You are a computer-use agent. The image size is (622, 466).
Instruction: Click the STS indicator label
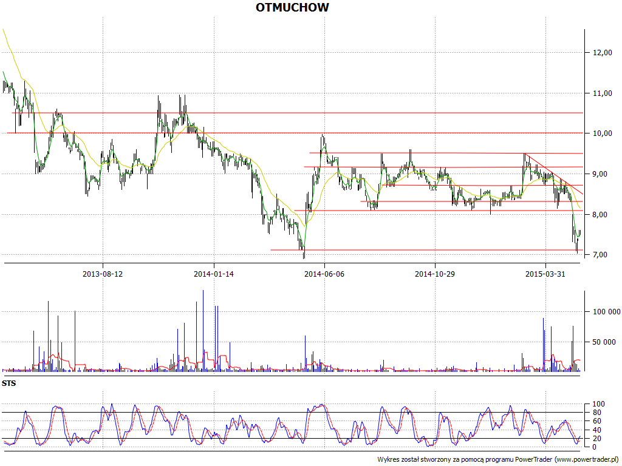tap(9, 383)
